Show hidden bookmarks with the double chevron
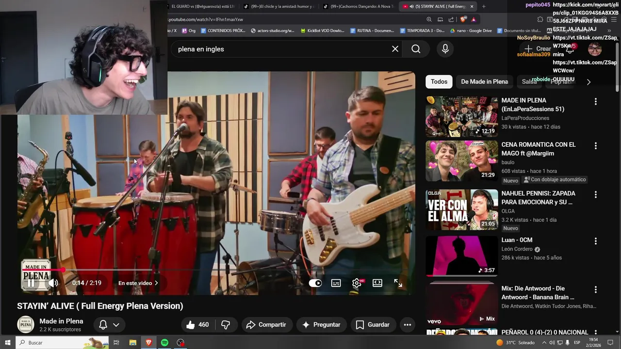 tap(609, 31)
